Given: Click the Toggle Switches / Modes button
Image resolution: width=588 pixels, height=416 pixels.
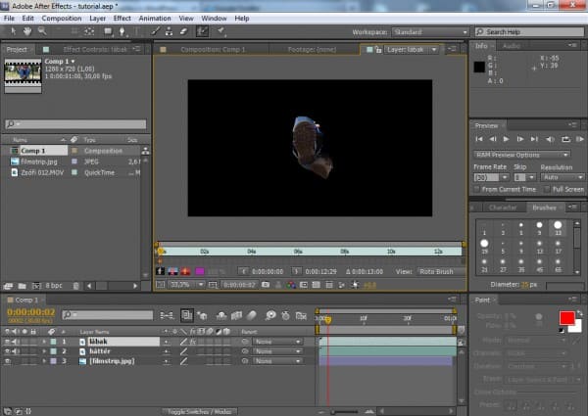Looking at the screenshot, I should (x=201, y=411).
